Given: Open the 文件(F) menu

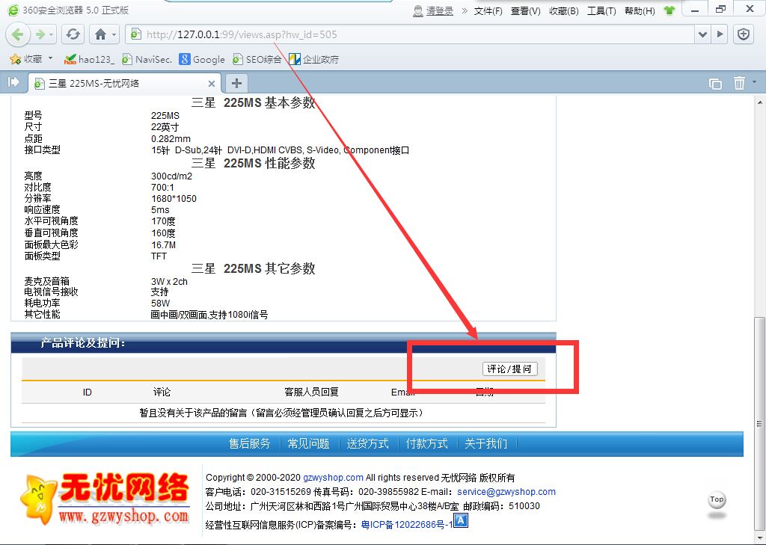Looking at the screenshot, I should click(x=488, y=10).
